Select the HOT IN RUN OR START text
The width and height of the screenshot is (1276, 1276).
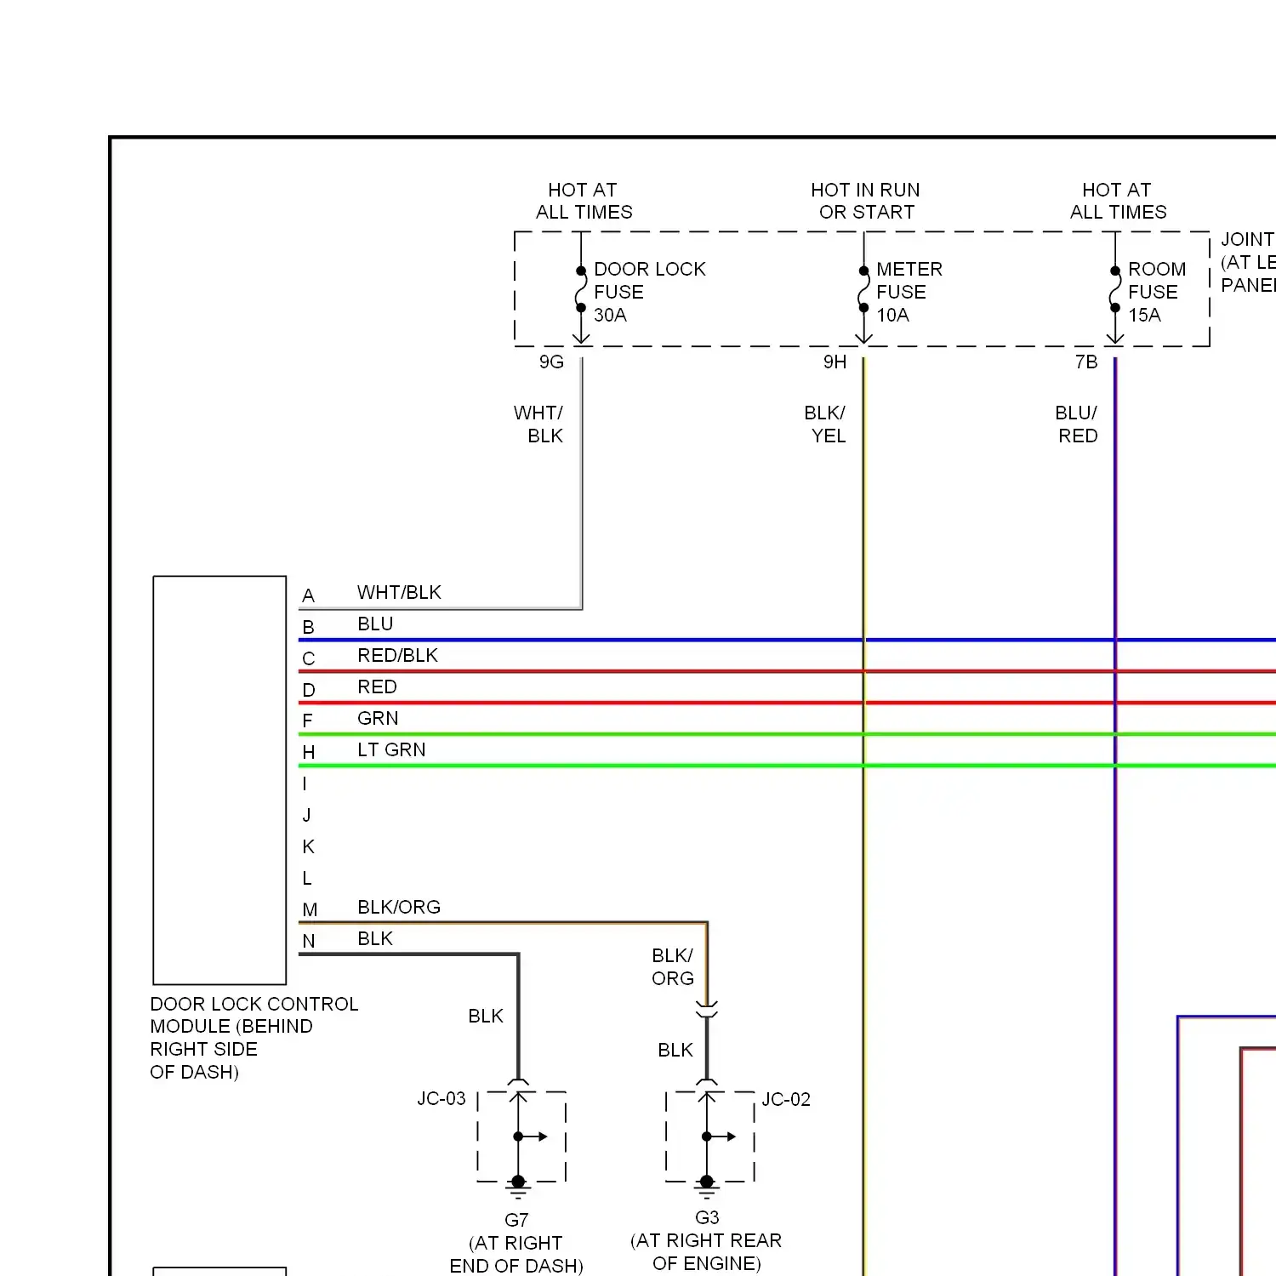[x=866, y=201]
